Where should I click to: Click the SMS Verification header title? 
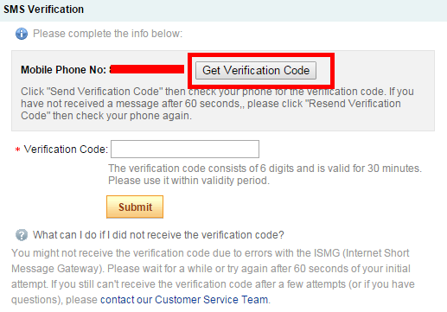(x=43, y=10)
